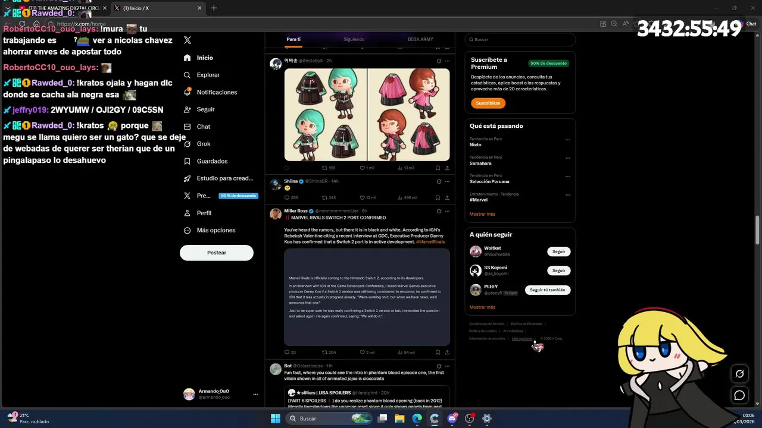Open the Windows Start menu
The height and width of the screenshot is (428, 762).
276,418
